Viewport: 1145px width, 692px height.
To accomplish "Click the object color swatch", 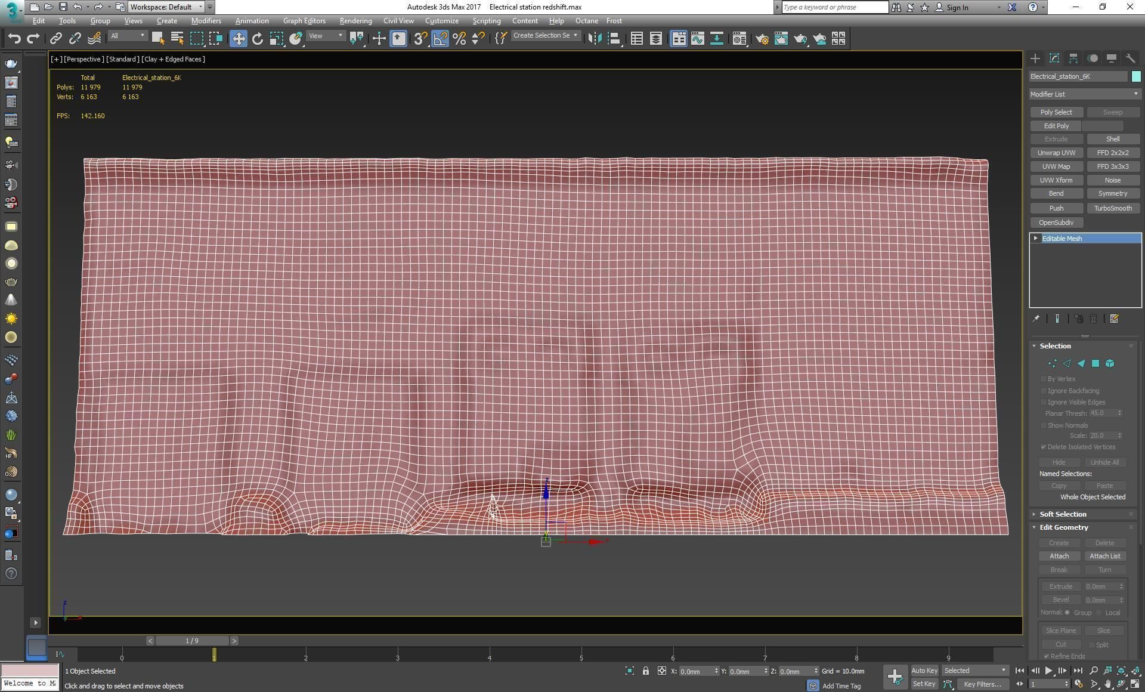I will (1135, 76).
